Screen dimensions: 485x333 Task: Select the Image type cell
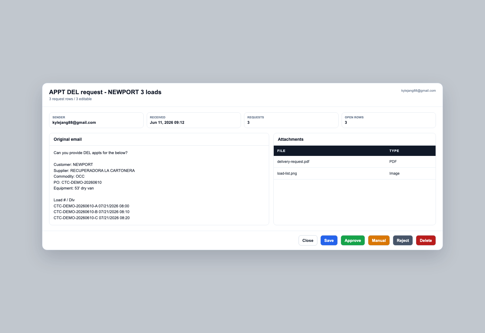(394, 173)
